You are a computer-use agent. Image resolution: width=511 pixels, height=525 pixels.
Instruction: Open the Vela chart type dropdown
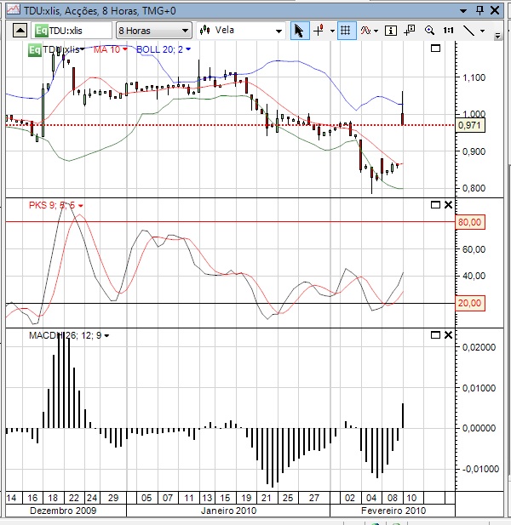tap(241, 31)
